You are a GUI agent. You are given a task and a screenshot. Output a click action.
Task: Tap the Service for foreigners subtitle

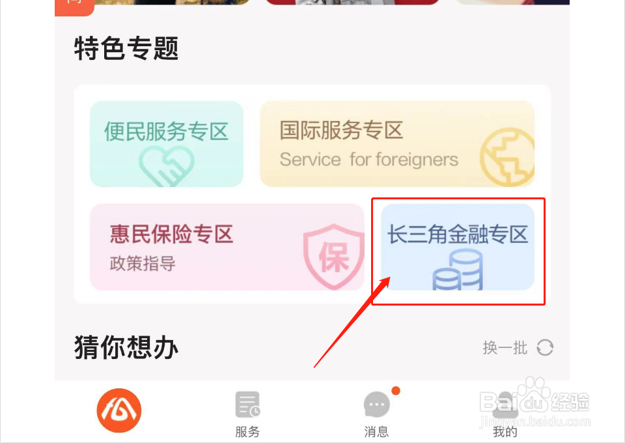tap(368, 160)
